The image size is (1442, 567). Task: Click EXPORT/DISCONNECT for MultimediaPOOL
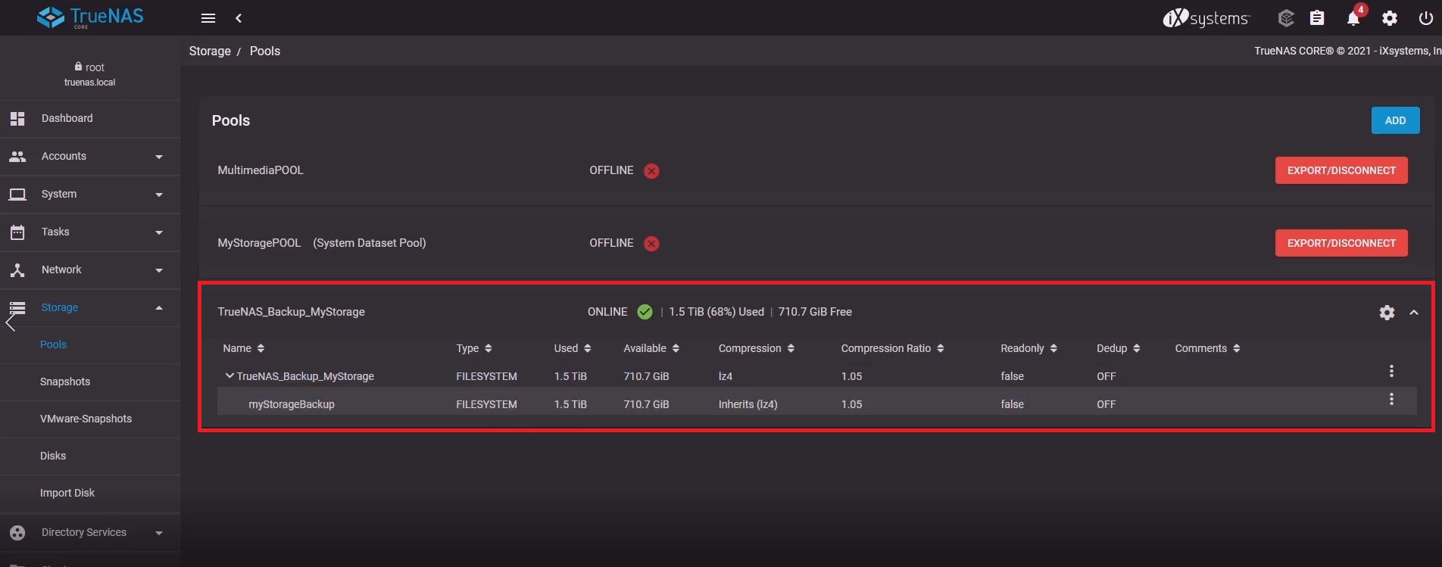pyautogui.click(x=1341, y=170)
